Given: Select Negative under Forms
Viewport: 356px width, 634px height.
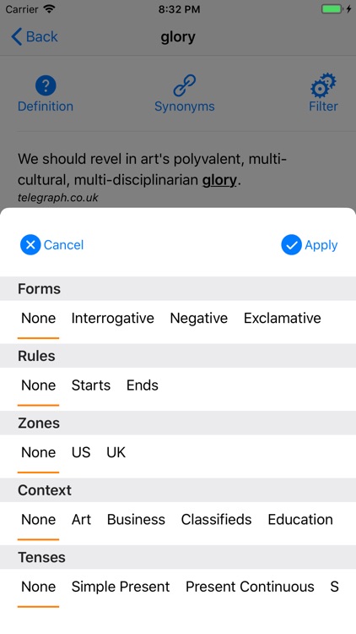Looking at the screenshot, I should [x=198, y=318].
